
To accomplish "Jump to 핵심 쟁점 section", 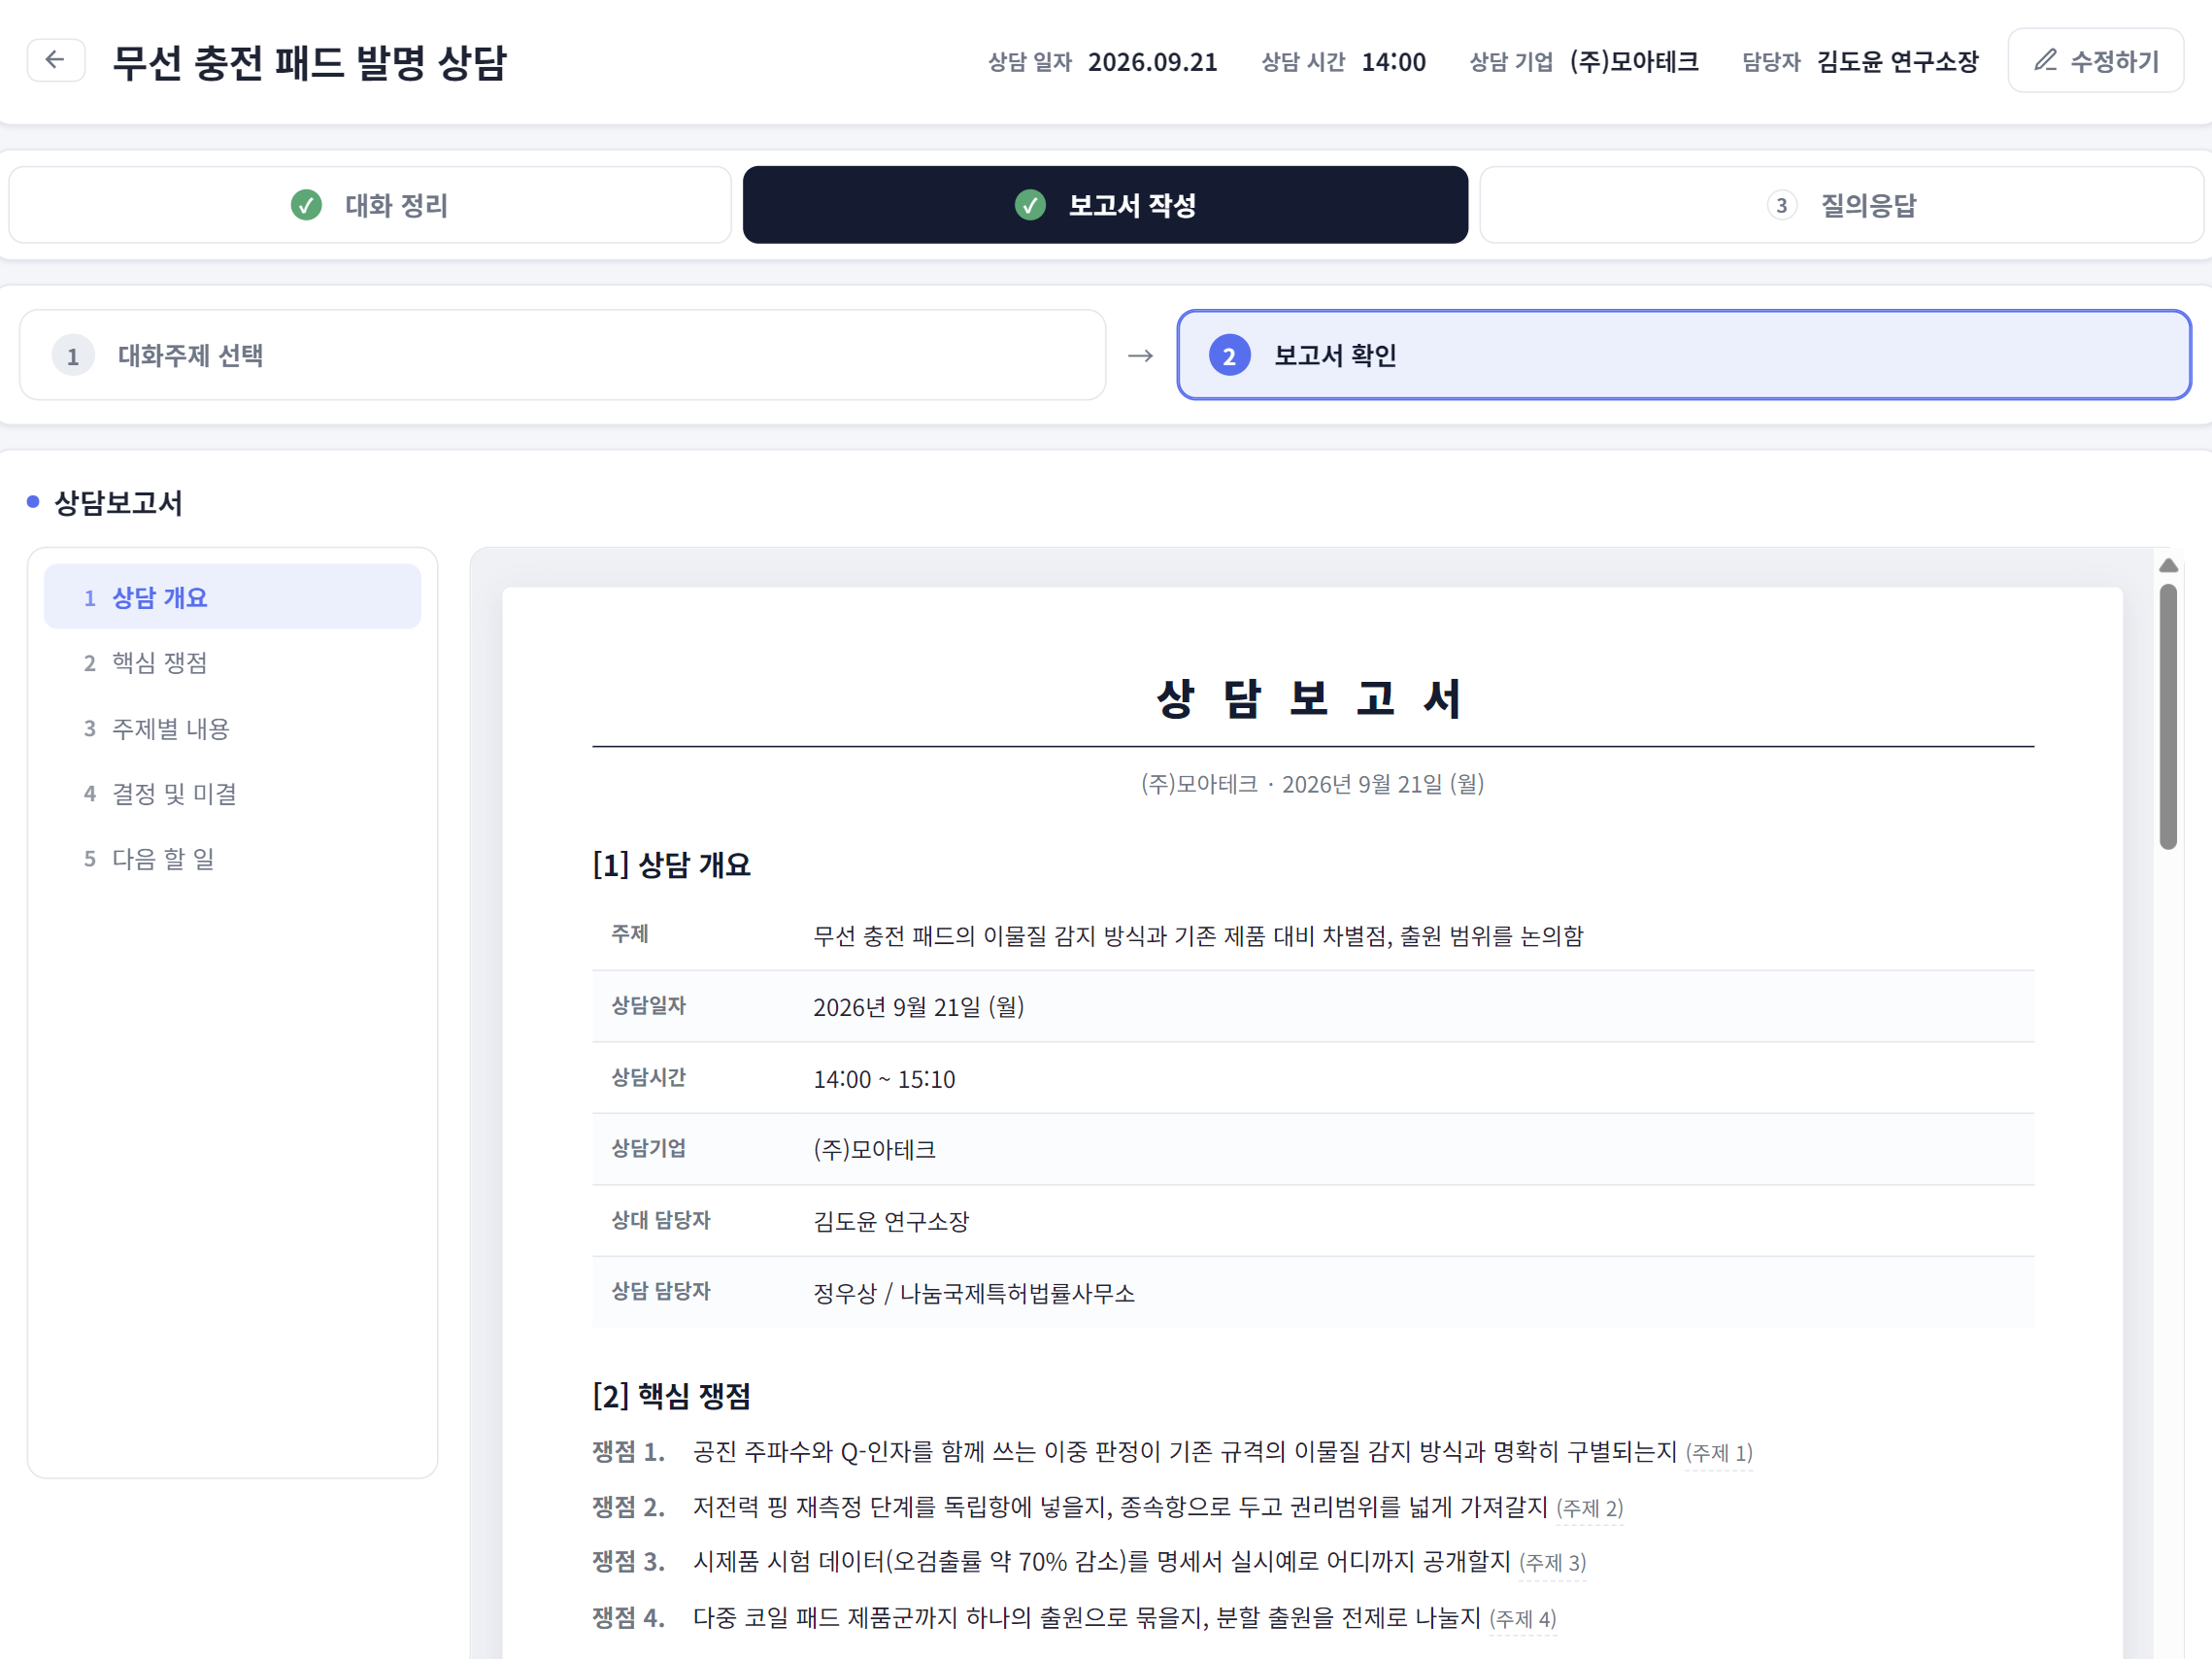I will [x=232, y=663].
